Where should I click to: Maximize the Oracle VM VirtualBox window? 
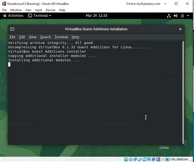pos(176,4)
